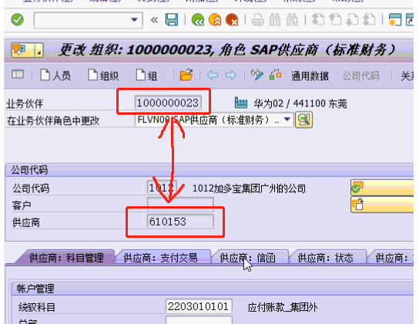This screenshot has width=419, height=324.
Task: Open the title bar object services button
Action: point(27,50)
